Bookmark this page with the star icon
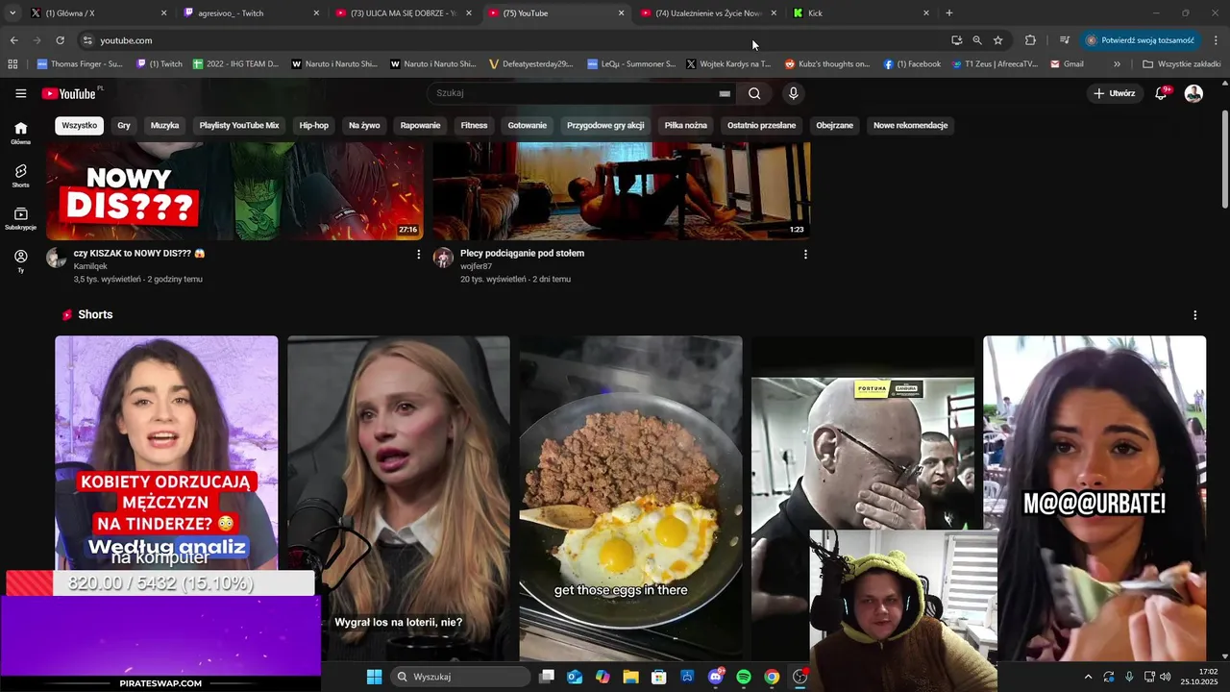The height and width of the screenshot is (692, 1230). (997, 40)
